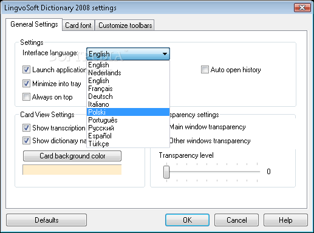Image resolution: width=314 pixels, height=233 pixels.
Task: Click the Transparency level slider thumb
Action: pos(166,172)
